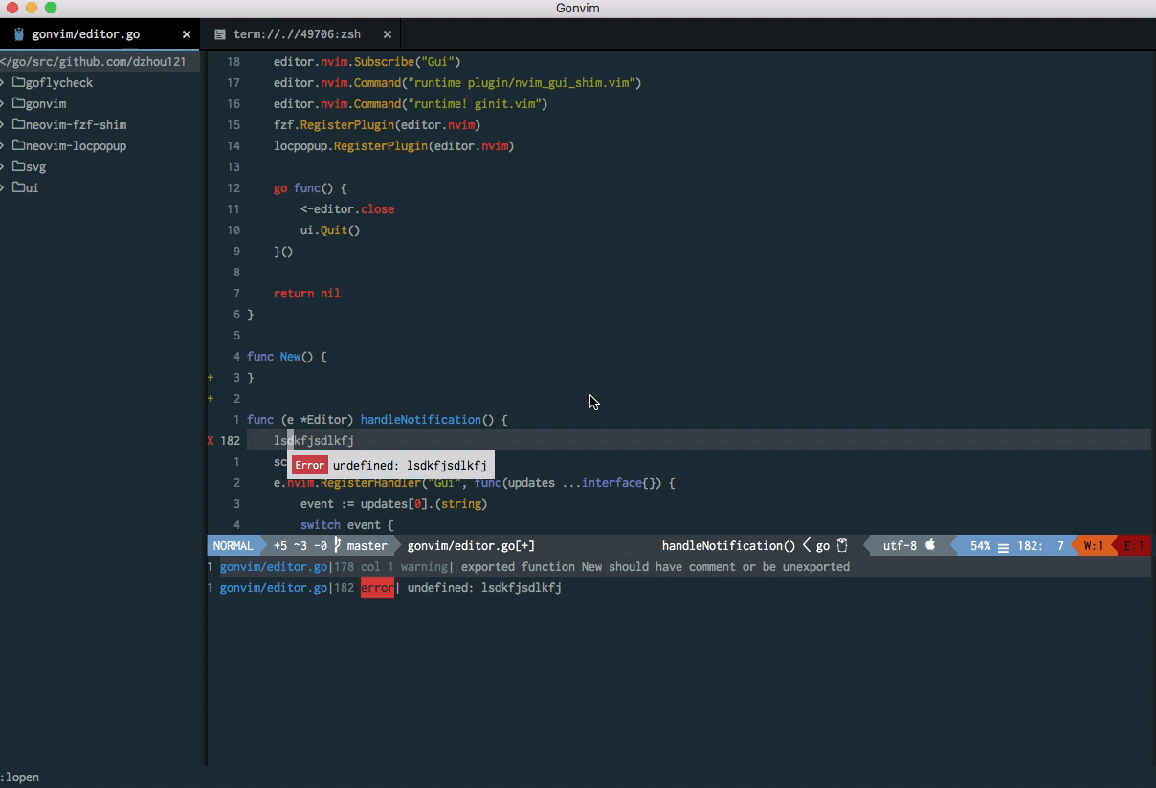Close the term://.//49706:zsh tab
Screen dimensions: 1156x788
point(388,34)
